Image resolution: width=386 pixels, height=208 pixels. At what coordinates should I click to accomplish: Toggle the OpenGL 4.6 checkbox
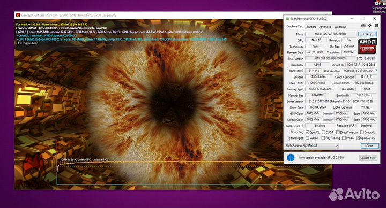[x=358, y=138]
